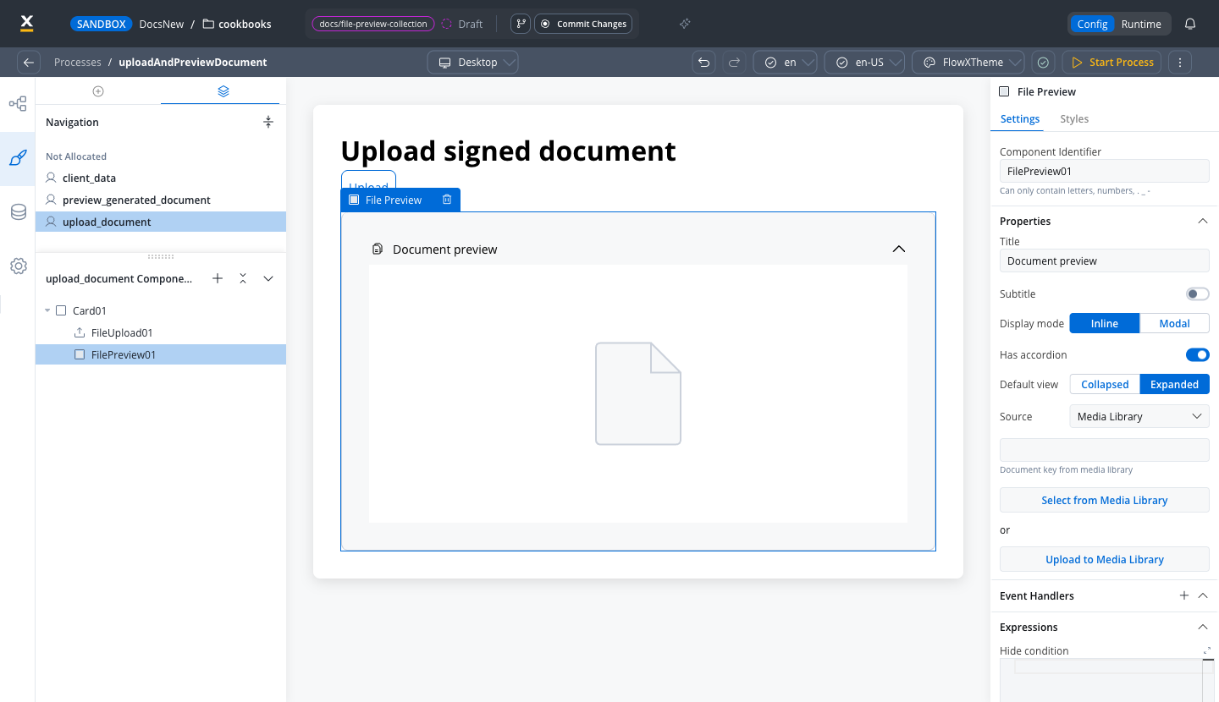Expand the upload_document components chevron
The width and height of the screenshot is (1219, 702).
268,278
